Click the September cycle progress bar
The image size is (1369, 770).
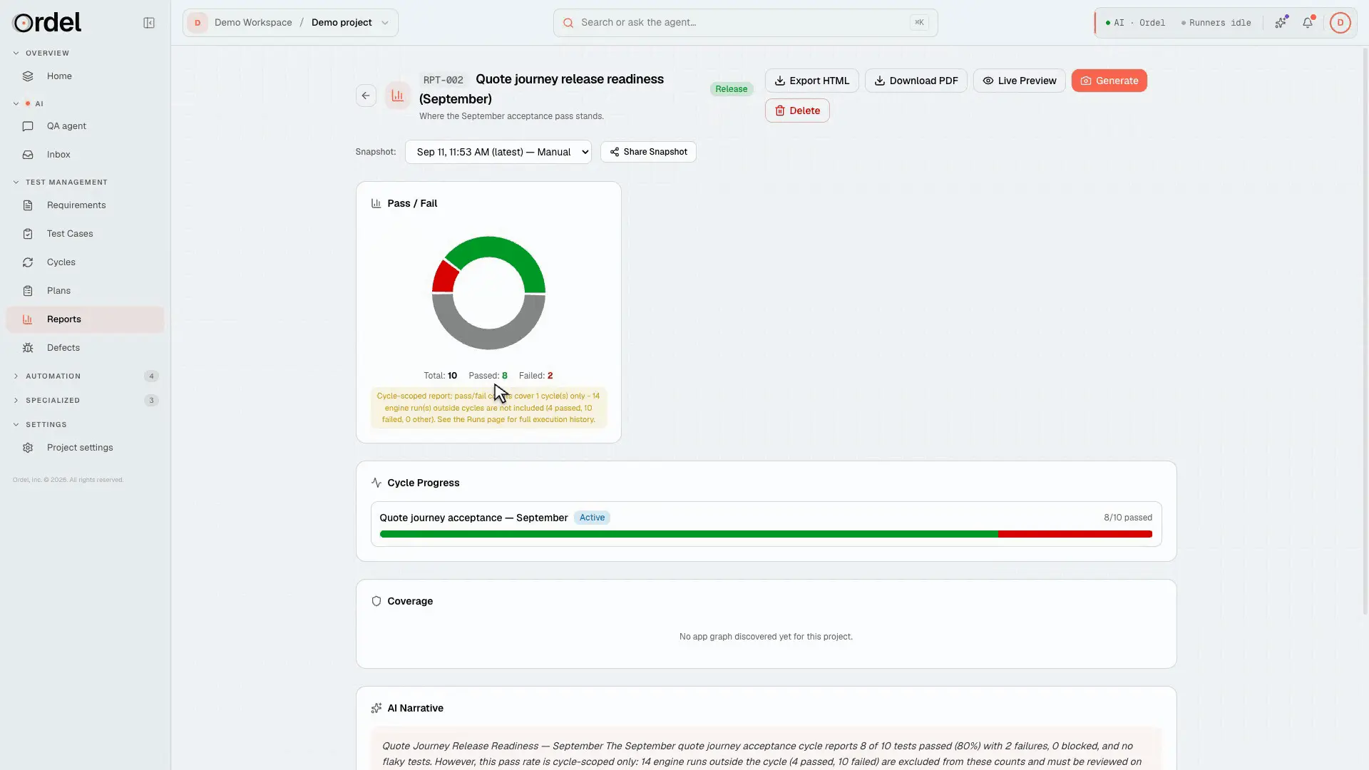click(x=766, y=535)
